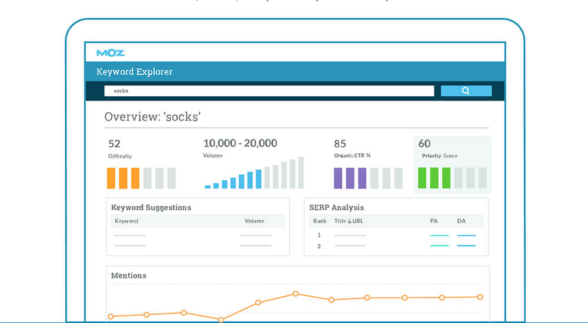Screen dimensions: 588x323
Task: Select the Keyword Explorer heading
Action: pos(134,72)
